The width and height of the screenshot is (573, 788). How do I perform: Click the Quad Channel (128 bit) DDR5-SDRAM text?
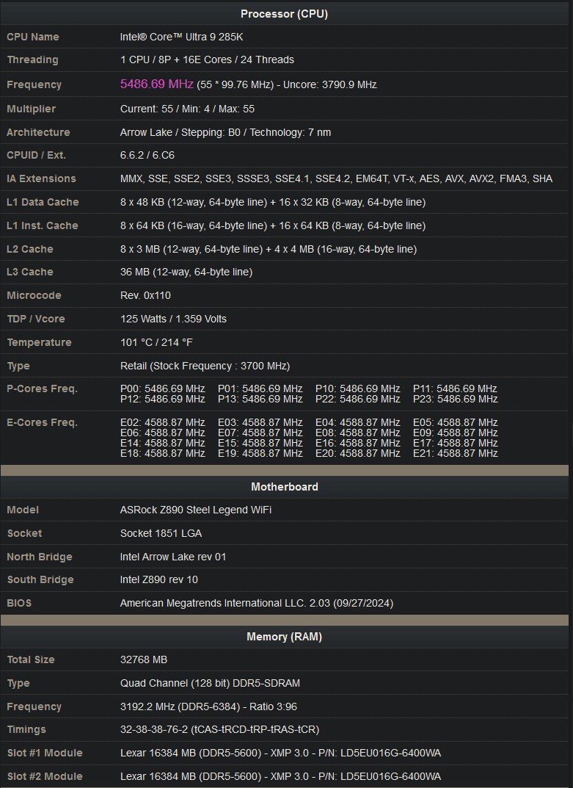pyautogui.click(x=210, y=684)
